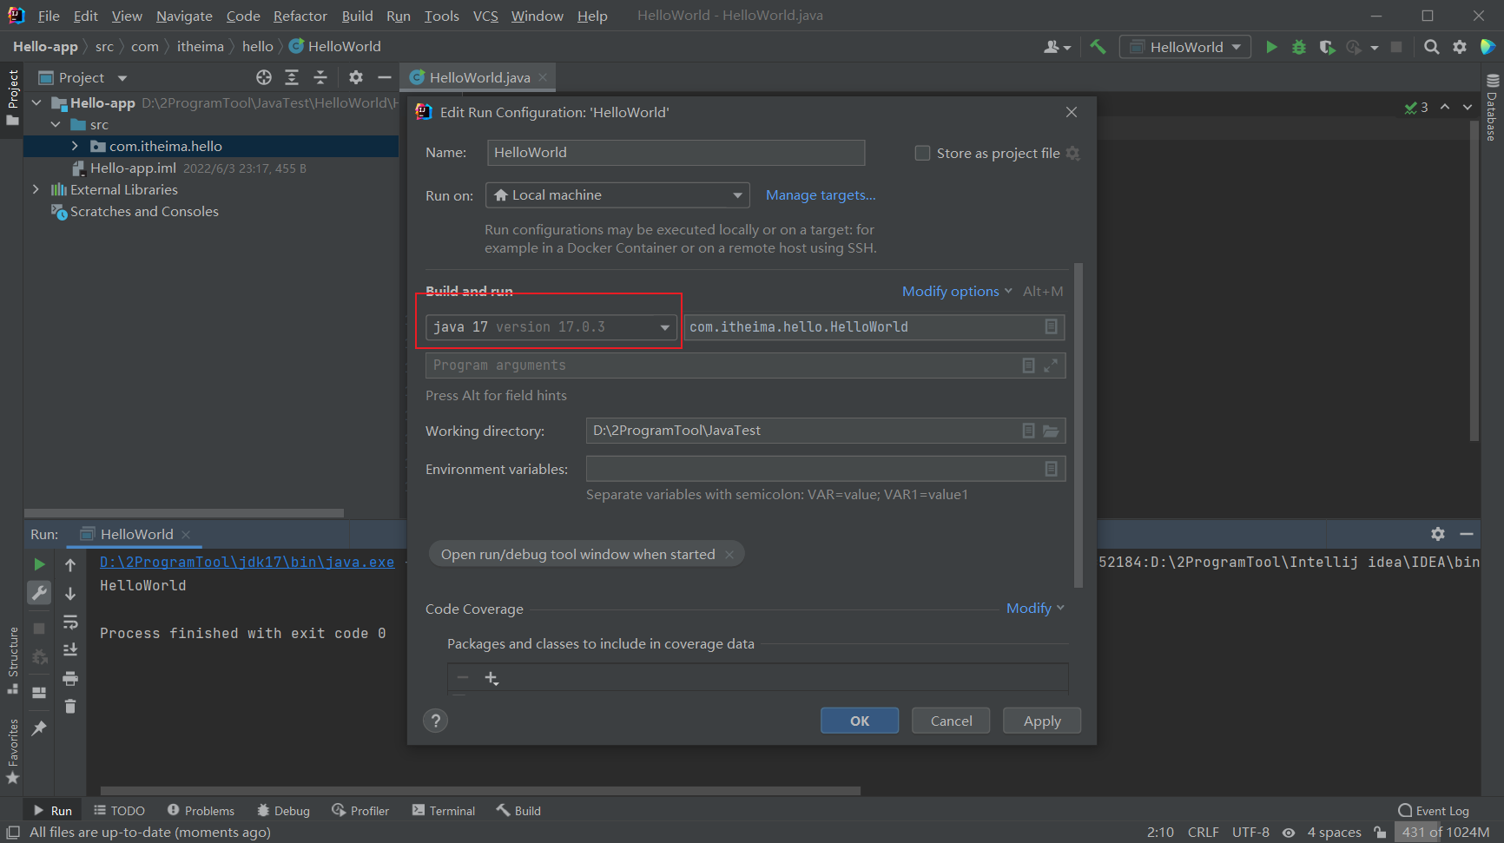The image size is (1504, 843).
Task: Remove 'Open run/debug tool window' option chip
Action: coord(729,555)
